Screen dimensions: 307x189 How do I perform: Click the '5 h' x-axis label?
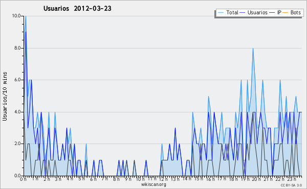(81, 179)
